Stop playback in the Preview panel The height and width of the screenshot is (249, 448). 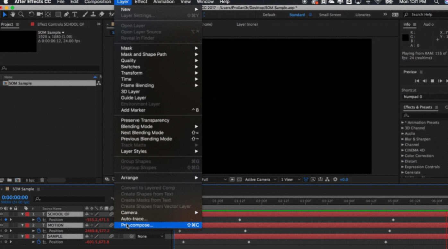432,81
